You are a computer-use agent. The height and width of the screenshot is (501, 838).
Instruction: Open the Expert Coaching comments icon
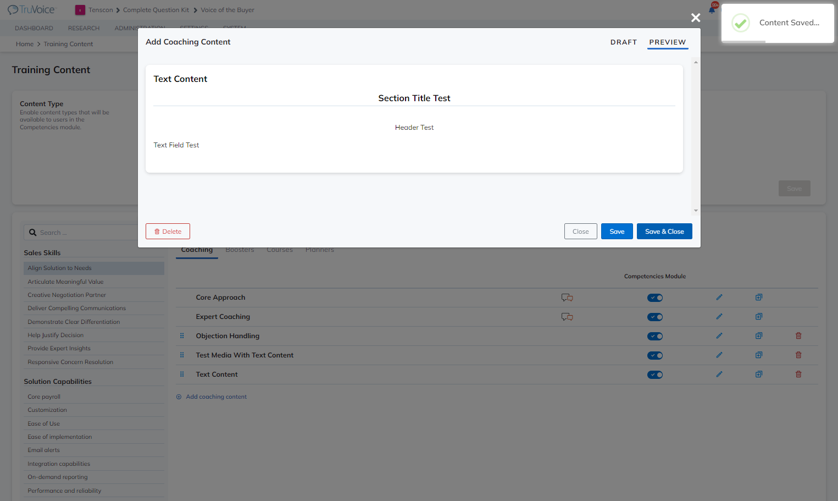click(567, 317)
